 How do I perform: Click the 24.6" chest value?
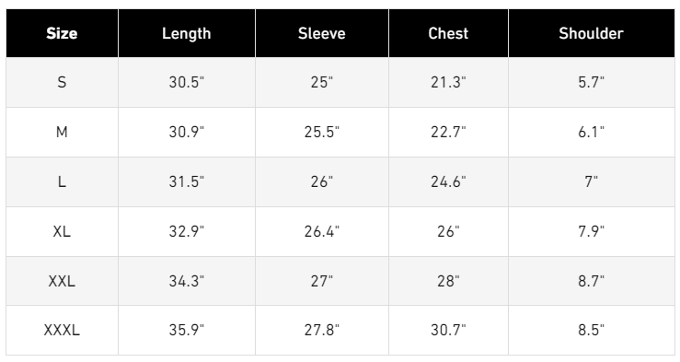pos(448,181)
